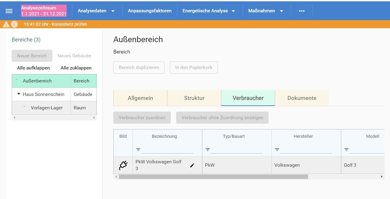Edit PkW Volkswagen Golf 3 pencil icon
This screenshot has width=390, height=199.
pos(192,165)
